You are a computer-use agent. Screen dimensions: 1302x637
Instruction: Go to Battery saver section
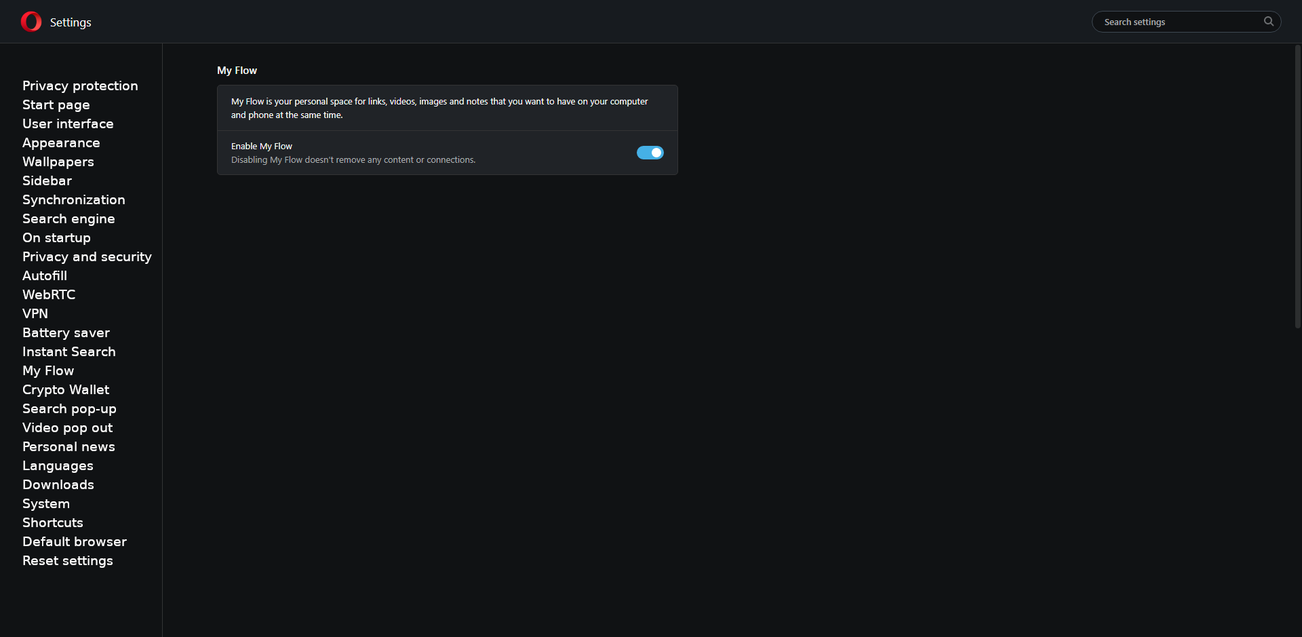[66, 332]
